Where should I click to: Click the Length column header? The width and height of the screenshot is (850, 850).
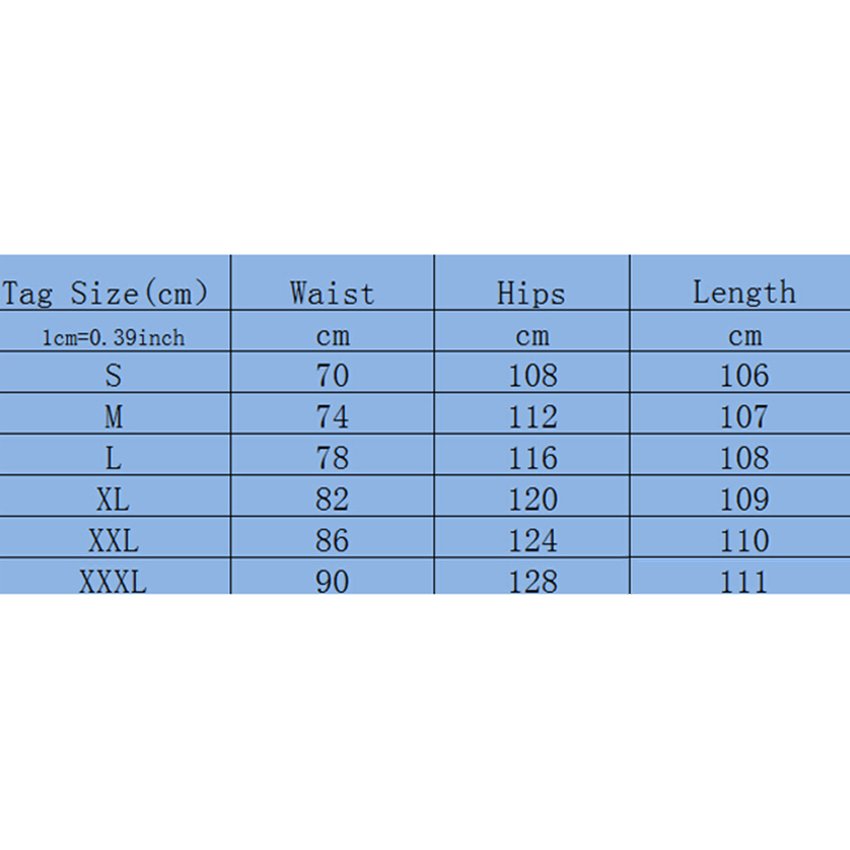(744, 293)
